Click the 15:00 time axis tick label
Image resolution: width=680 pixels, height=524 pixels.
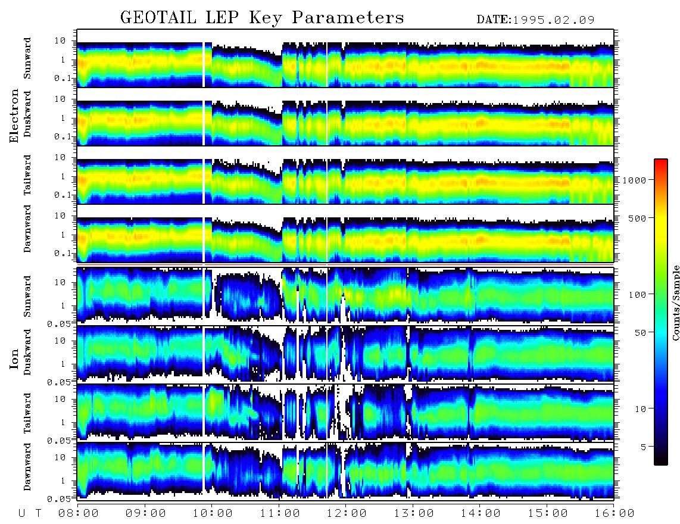click(548, 513)
